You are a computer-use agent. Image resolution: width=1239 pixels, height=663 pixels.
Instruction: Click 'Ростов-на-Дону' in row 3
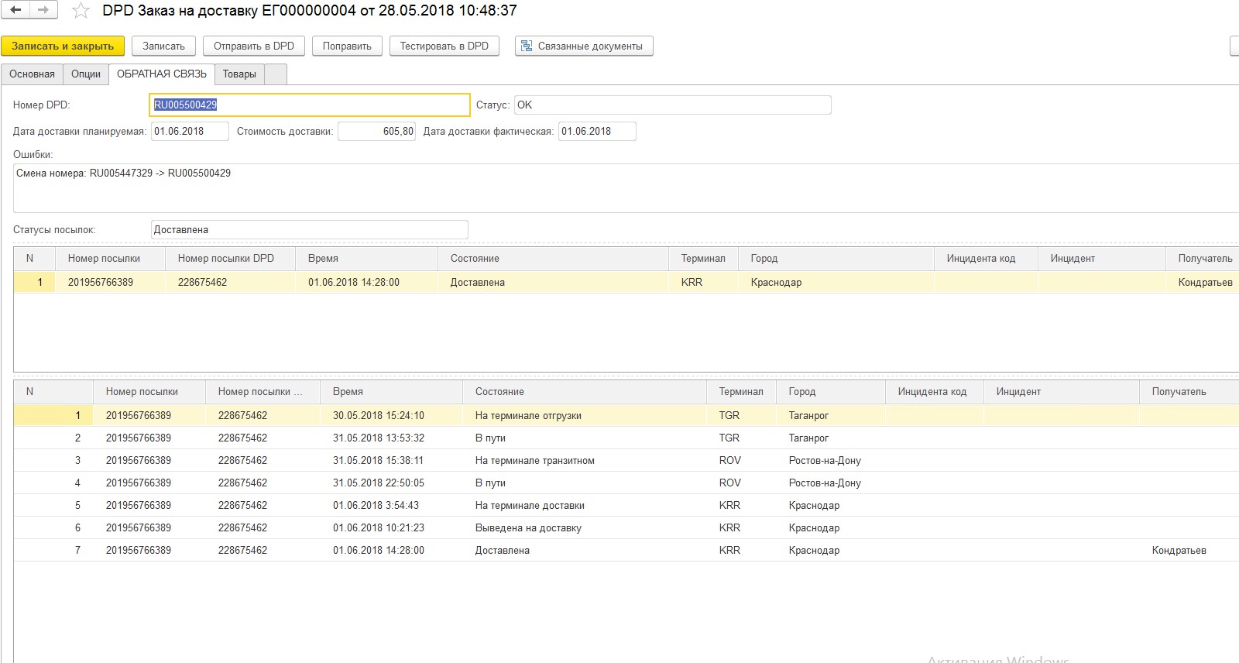(x=825, y=461)
